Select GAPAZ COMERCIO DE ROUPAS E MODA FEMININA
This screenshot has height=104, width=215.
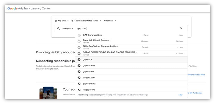click(x=131, y=54)
